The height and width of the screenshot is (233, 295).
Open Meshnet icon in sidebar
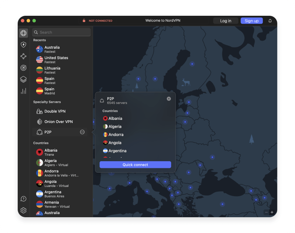coord(23,56)
